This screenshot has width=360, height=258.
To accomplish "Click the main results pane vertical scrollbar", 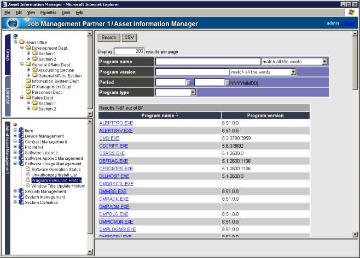I will point(356,136).
